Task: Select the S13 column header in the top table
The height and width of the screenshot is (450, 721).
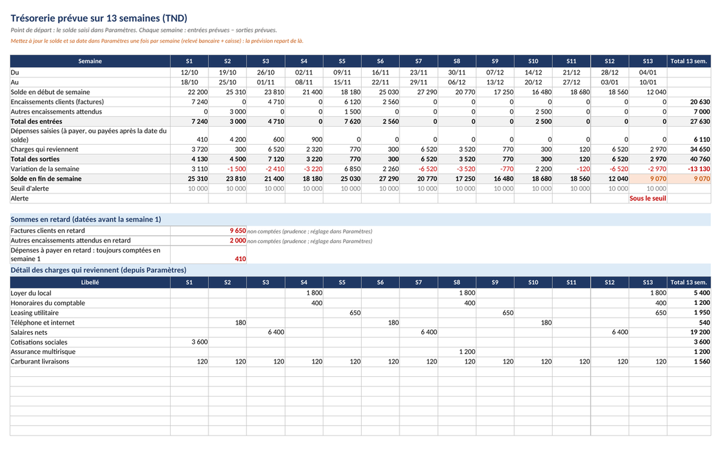Action: (648, 61)
